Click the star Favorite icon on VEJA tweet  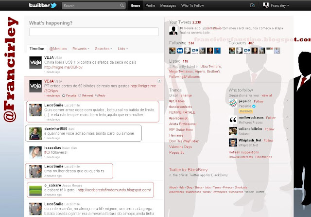point(64,95)
